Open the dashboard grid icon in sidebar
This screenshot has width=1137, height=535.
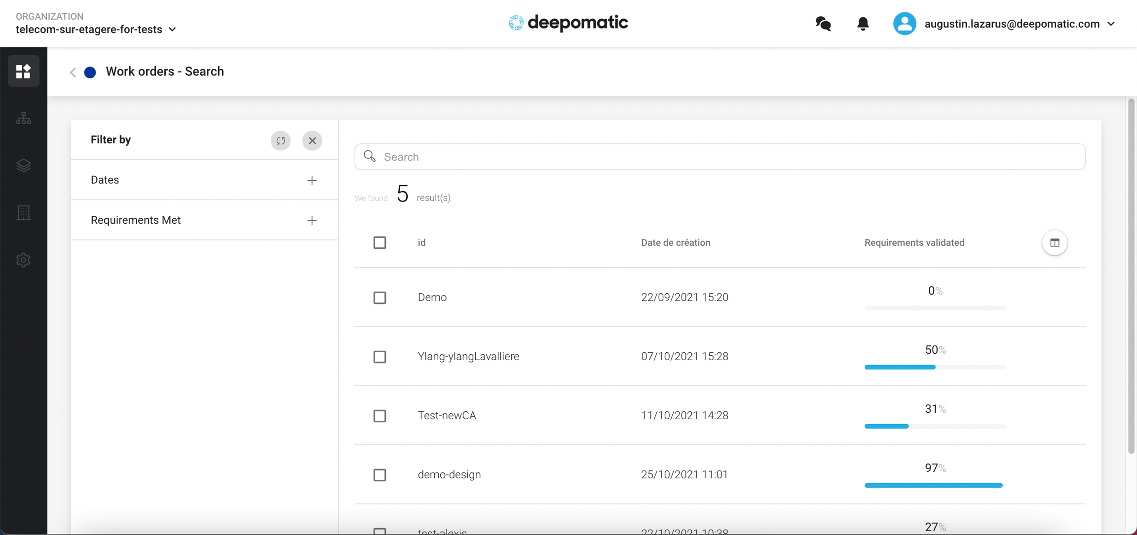coord(23,71)
